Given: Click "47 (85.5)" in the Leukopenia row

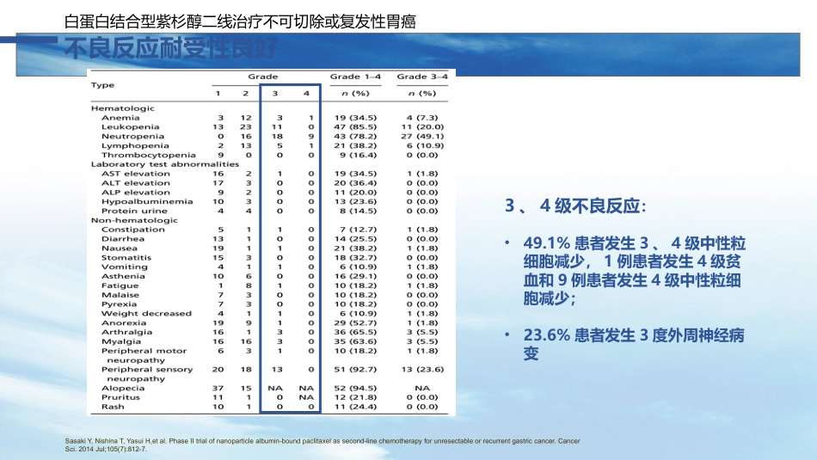Looking at the screenshot, I should [x=355, y=127].
